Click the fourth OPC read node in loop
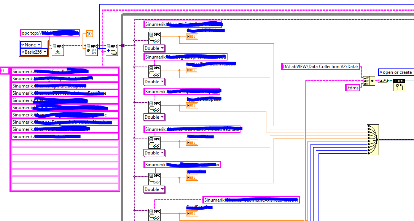This screenshot has height=221, width=414. [x=154, y=143]
